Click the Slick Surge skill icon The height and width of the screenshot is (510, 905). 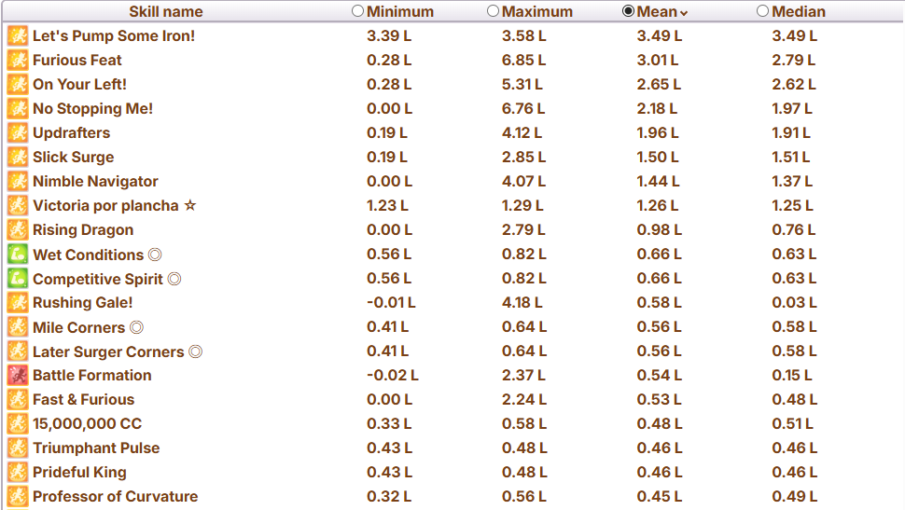tap(18, 157)
